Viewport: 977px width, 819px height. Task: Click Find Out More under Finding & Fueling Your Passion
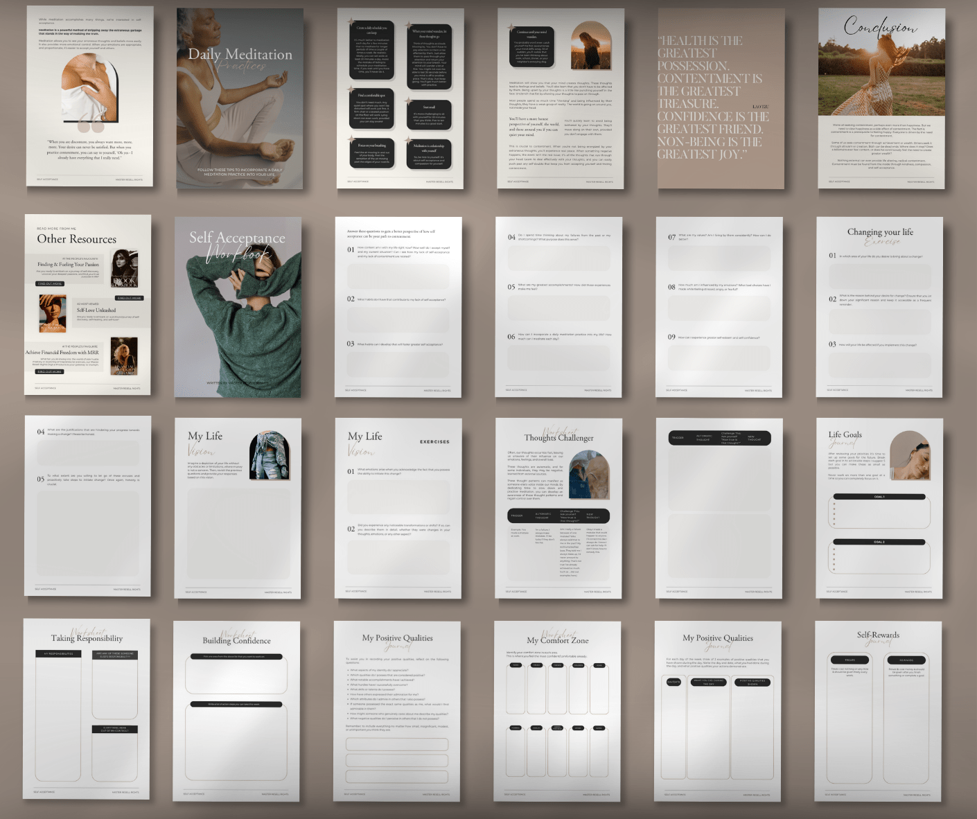pos(50,283)
